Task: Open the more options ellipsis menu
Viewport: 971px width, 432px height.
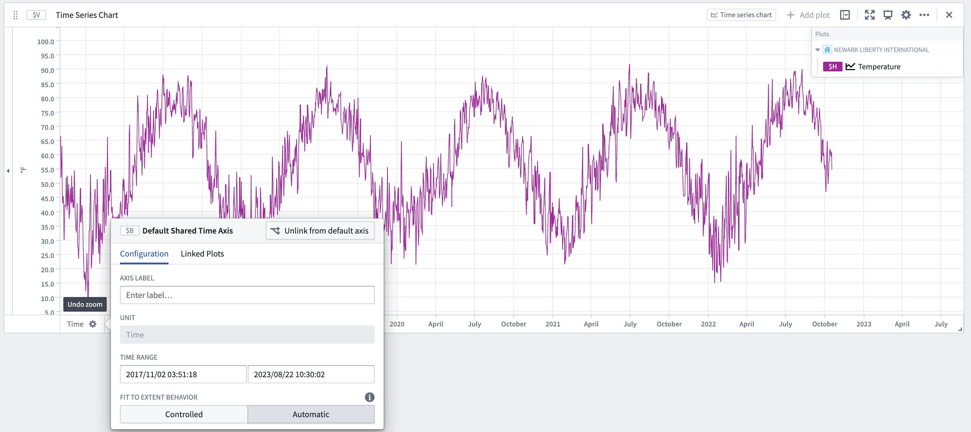Action: pos(925,15)
